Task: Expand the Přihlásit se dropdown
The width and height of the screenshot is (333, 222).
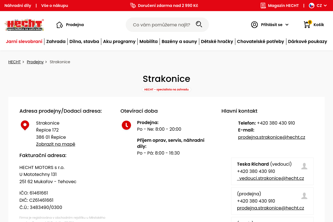Action: pyautogui.click(x=287, y=25)
